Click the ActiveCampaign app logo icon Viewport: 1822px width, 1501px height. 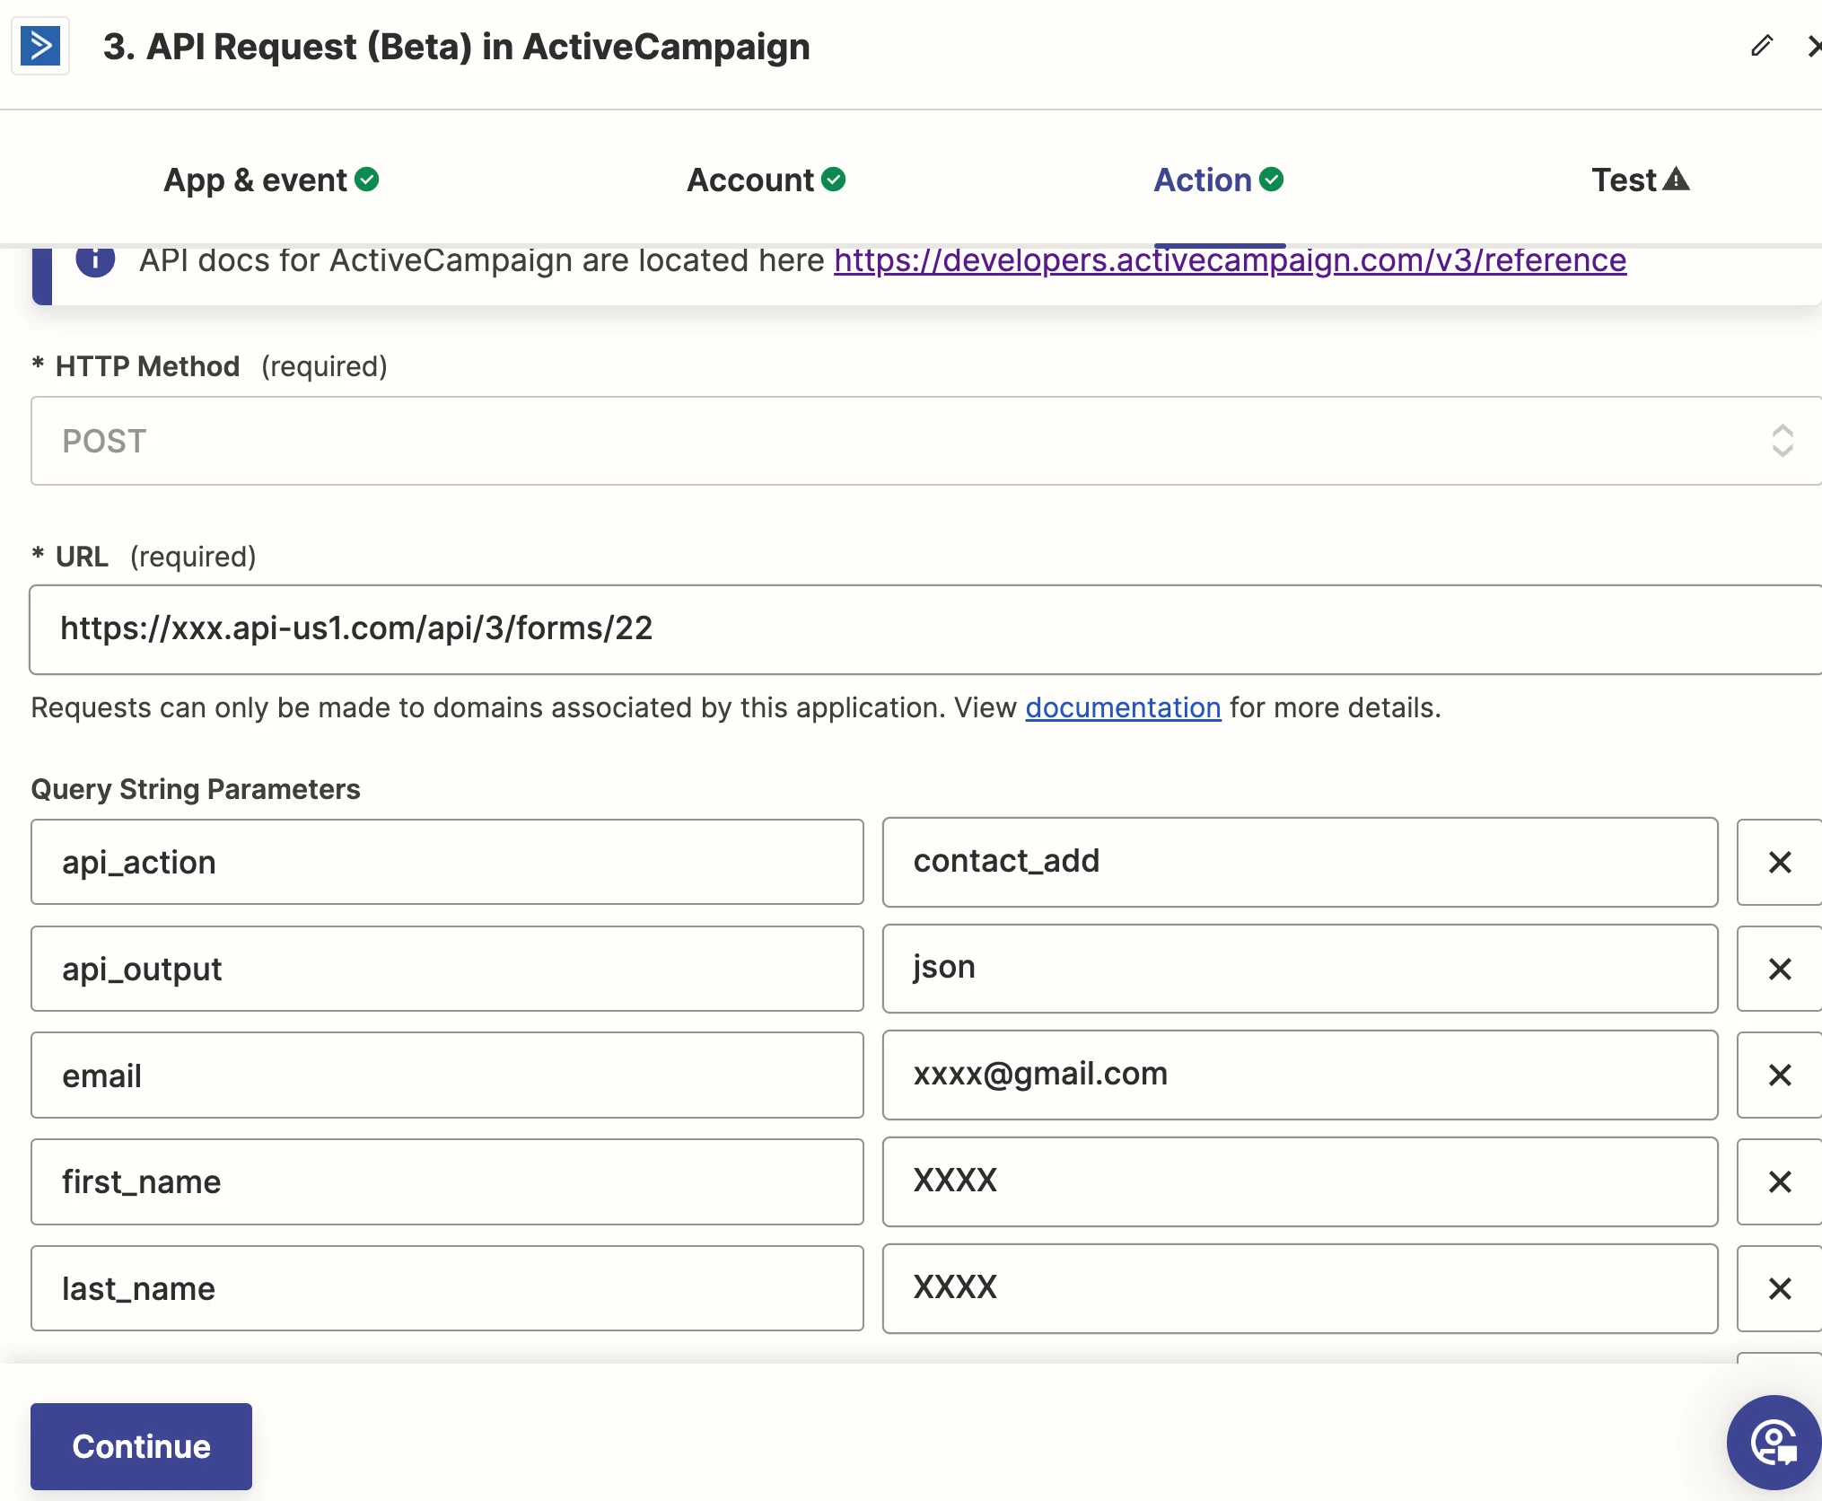point(40,46)
